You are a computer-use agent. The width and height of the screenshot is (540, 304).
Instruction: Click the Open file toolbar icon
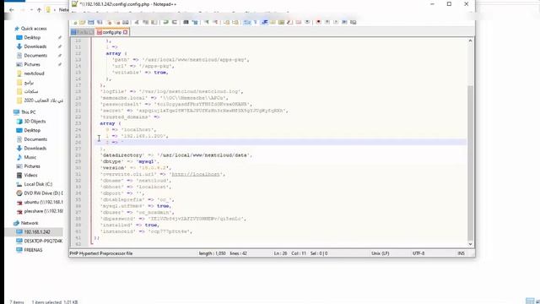tap(83, 22)
